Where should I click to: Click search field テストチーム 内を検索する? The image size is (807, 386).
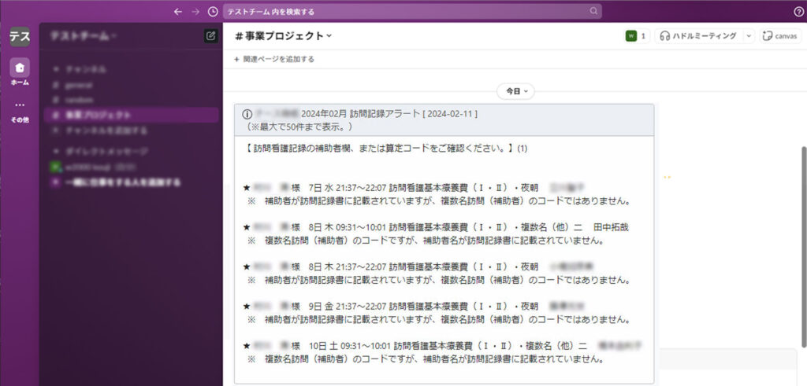coord(411,11)
